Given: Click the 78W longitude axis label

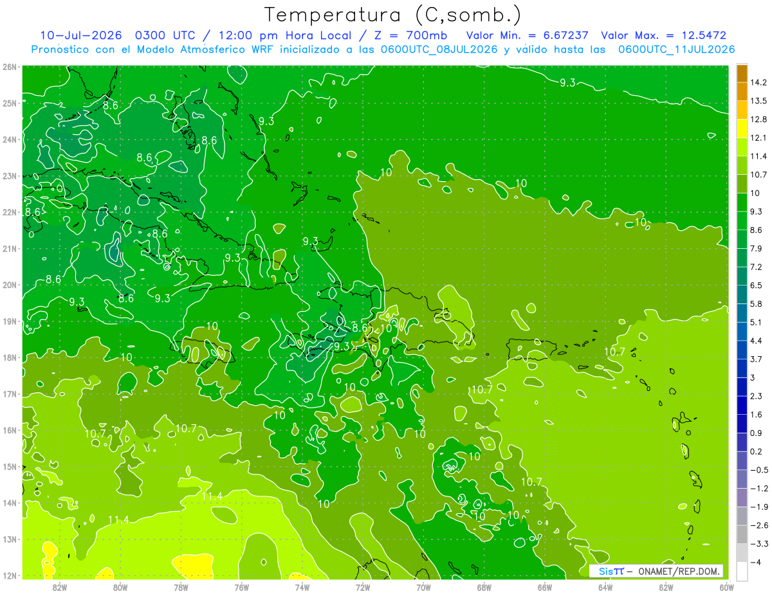Looking at the screenshot, I should 181,588.
